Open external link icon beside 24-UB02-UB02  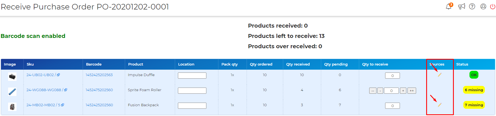[x=58, y=75]
